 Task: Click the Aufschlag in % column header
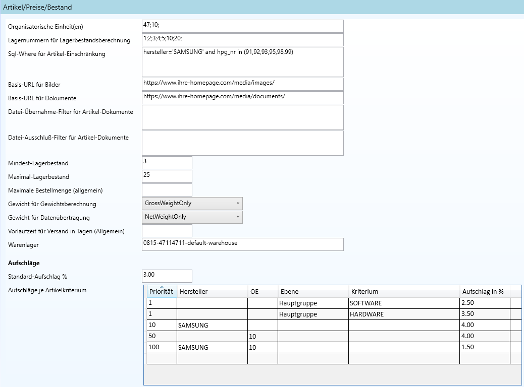[485, 292]
